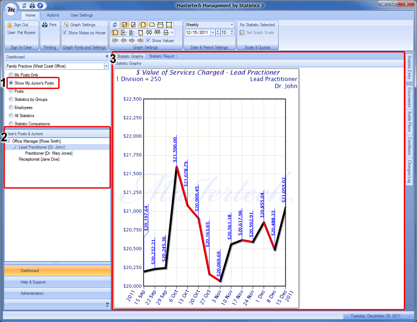
Task: Switch to the Actions ribbon tab
Action: (x=53, y=15)
